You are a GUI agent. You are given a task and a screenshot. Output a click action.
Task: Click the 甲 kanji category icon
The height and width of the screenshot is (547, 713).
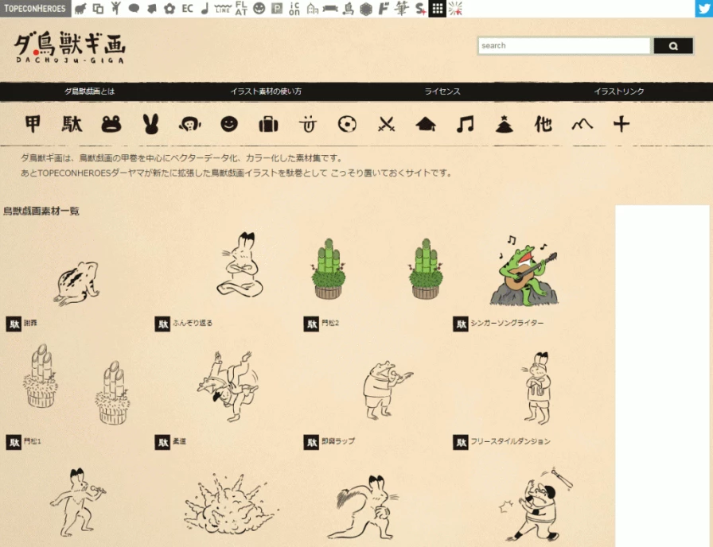point(33,124)
